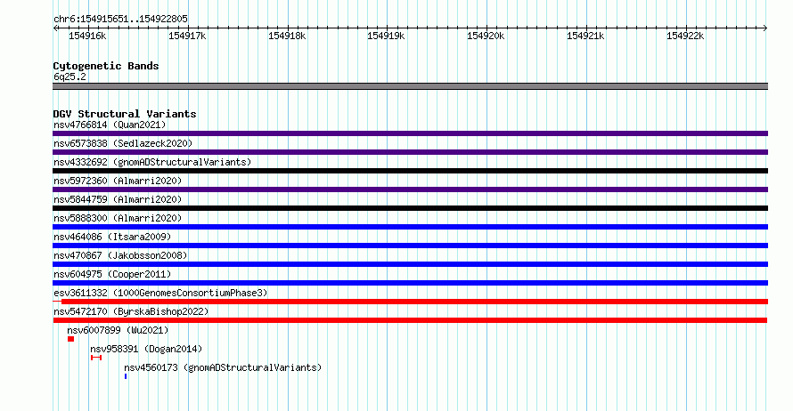Screen dimensions: 793x411
Task: Click the left arrowhead of the ruler
Action: (x=55, y=28)
